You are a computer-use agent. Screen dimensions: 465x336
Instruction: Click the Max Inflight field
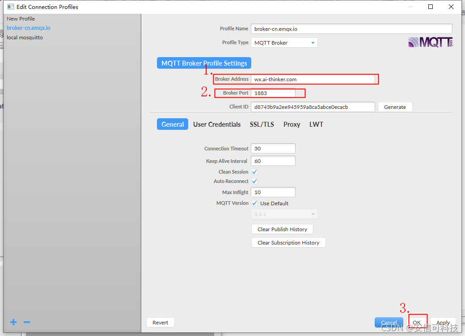[273, 192]
